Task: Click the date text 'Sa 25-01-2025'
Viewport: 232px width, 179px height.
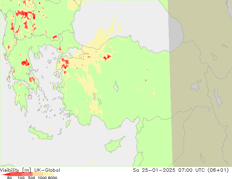Action: [x=154, y=170]
